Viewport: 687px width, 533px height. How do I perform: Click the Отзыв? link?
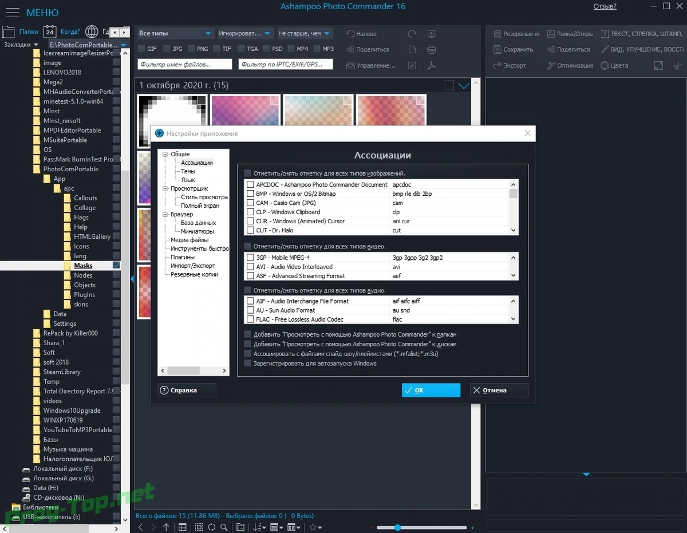(605, 6)
